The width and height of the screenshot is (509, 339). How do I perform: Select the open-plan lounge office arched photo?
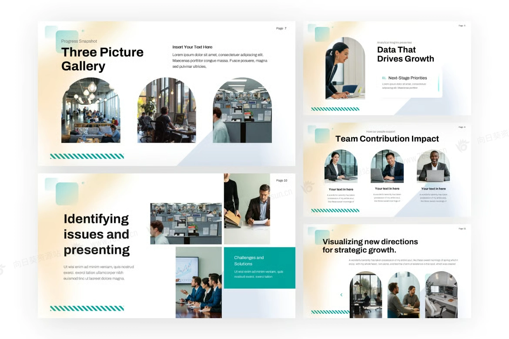point(90,111)
